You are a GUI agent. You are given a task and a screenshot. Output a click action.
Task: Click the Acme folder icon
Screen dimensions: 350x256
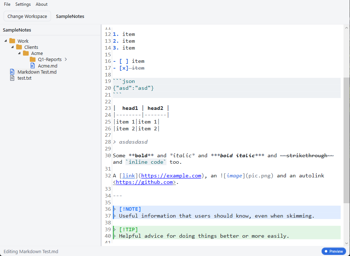click(x=26, y=53)
